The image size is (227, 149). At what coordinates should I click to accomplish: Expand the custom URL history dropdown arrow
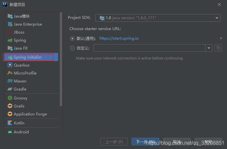tap(209, 48)
